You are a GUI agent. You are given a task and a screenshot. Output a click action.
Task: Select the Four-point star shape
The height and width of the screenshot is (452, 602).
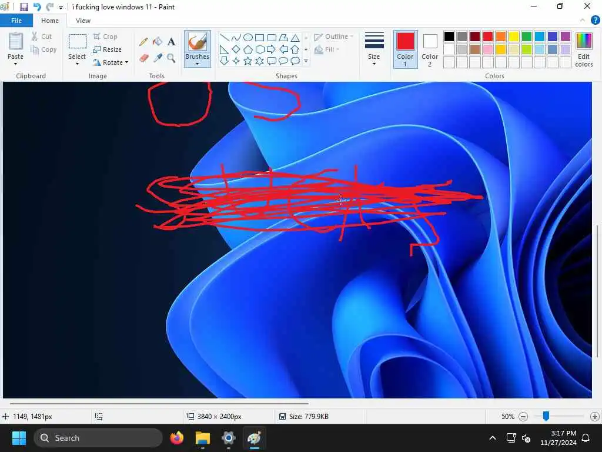pyautogui.click(x=236, y=61)
